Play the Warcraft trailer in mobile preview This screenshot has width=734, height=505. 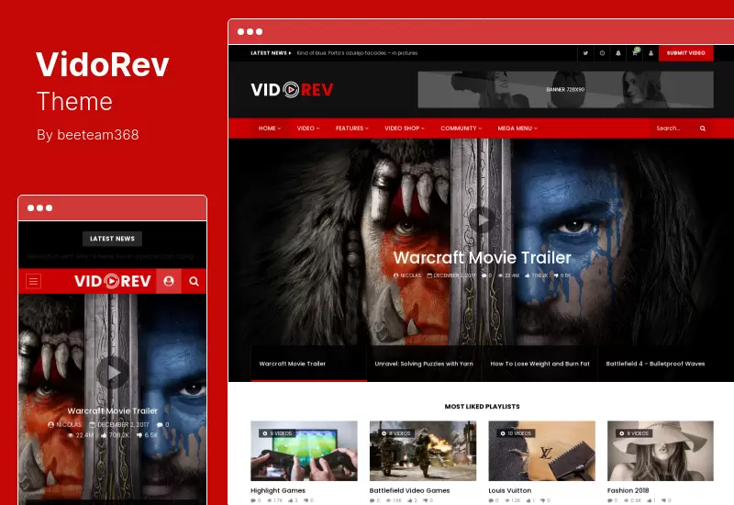112,373
